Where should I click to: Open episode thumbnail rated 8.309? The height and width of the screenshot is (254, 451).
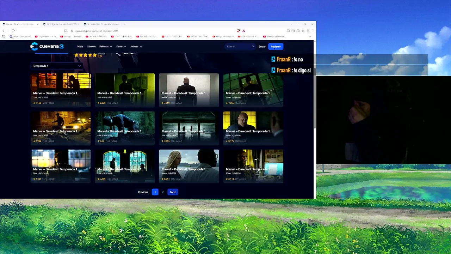tap(61, 166)
